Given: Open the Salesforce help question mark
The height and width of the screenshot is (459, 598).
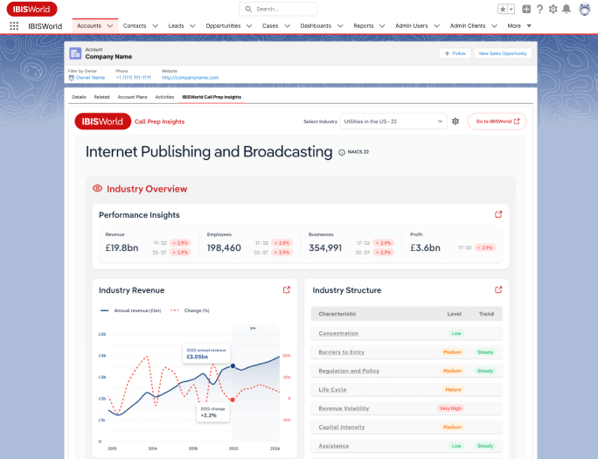Looking at the screenshot, I should 539,9.
